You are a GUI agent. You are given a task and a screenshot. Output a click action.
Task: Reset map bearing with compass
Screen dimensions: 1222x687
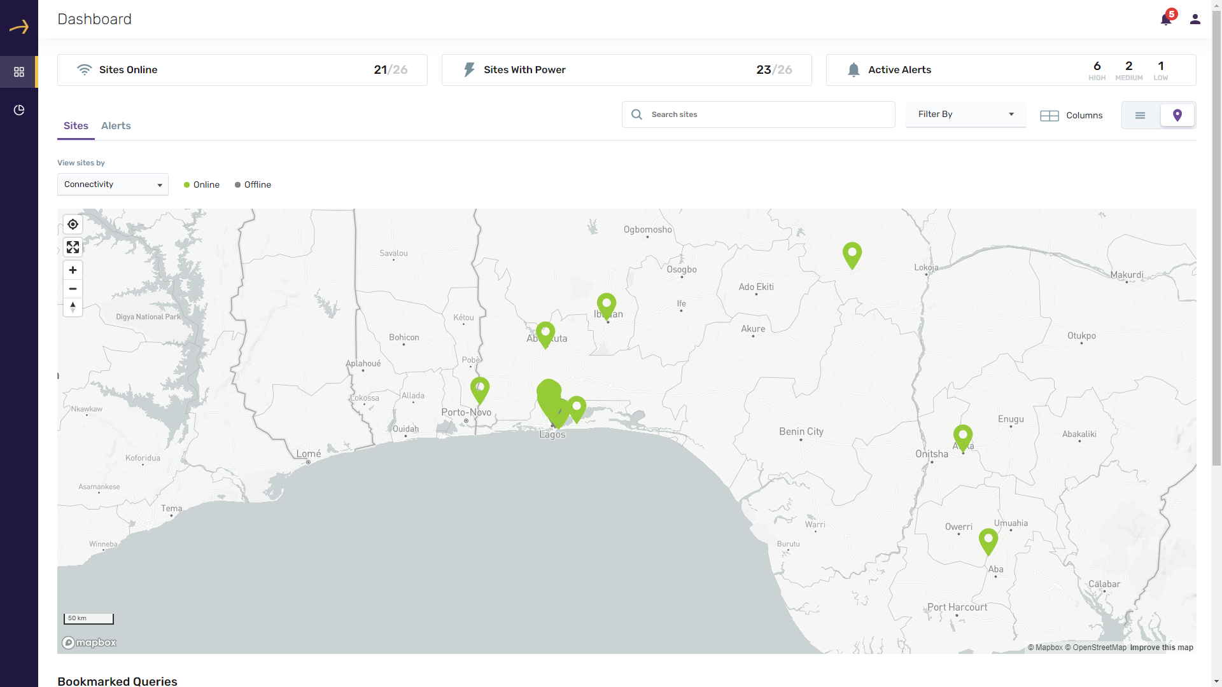[73, 307]
